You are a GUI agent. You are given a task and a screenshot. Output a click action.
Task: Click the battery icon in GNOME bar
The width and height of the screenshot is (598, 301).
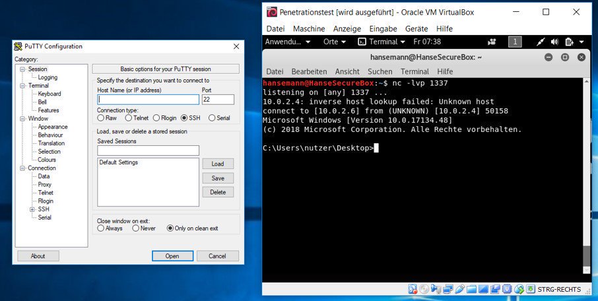click(570, 42)
